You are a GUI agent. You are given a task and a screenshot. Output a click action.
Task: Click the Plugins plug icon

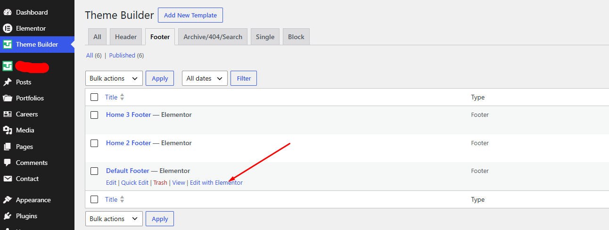tap(7, 216)
